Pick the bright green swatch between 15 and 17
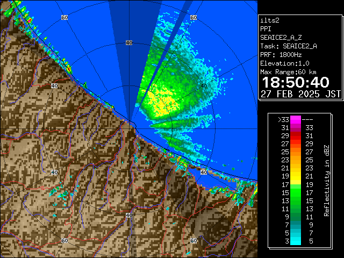344x258 pixels. (295, 192)
